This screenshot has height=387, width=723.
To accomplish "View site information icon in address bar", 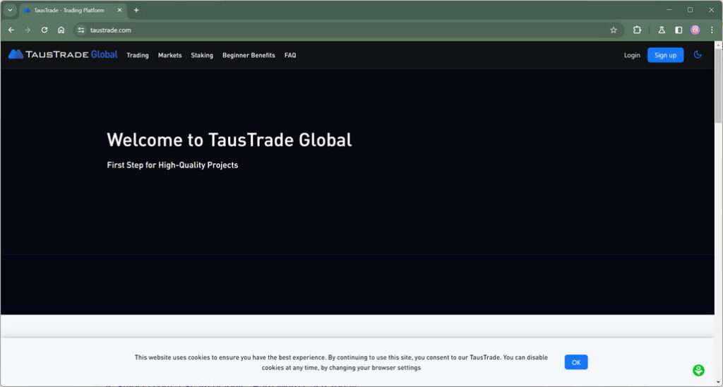I will (x=81, y=30).
